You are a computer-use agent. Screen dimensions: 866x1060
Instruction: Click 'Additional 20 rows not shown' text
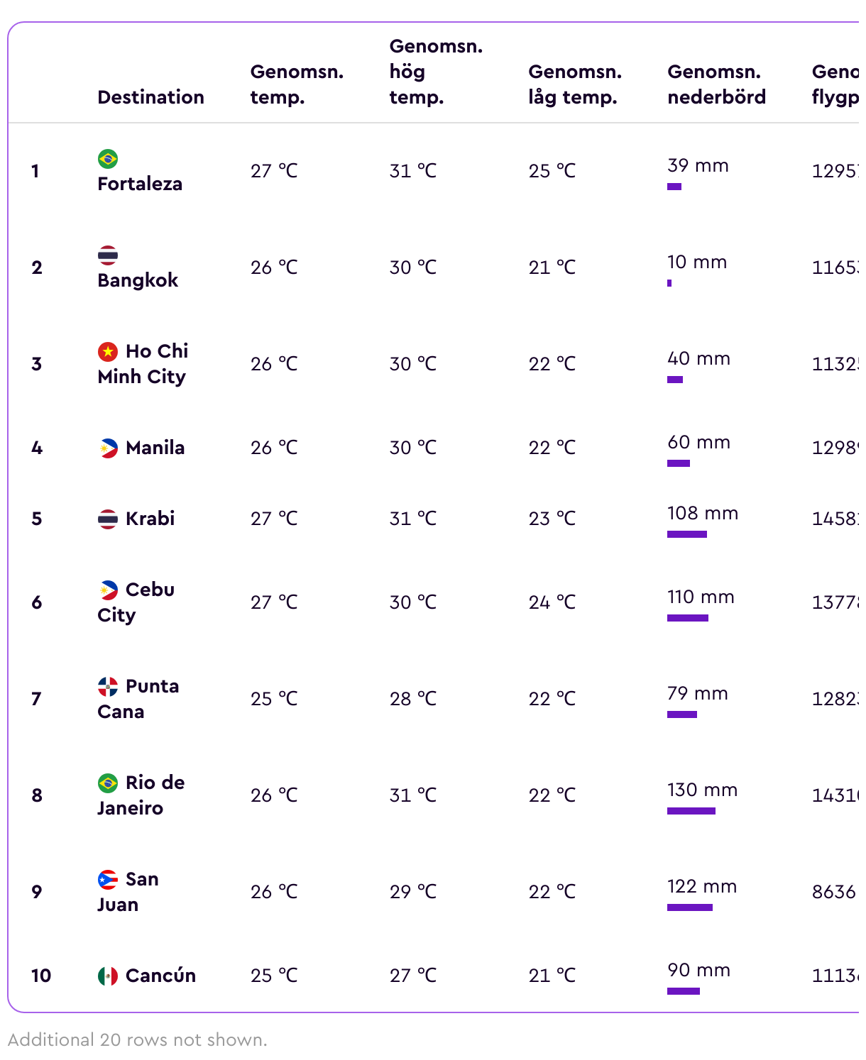(x=138, y=1040)
